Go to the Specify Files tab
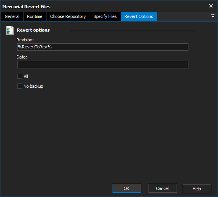The image size is (218, 197). (x=105, y=16)
